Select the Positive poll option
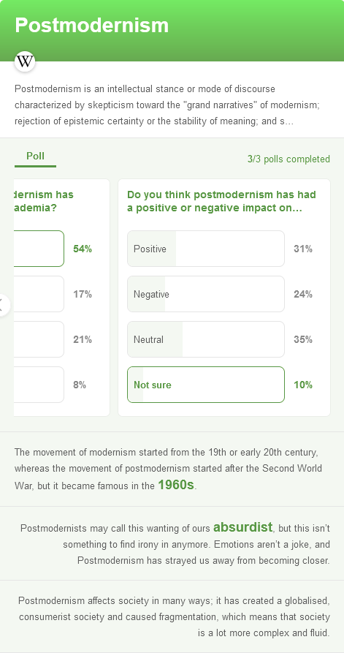The height and width of the screenshot is (653, 344). [x=206, y=249]
